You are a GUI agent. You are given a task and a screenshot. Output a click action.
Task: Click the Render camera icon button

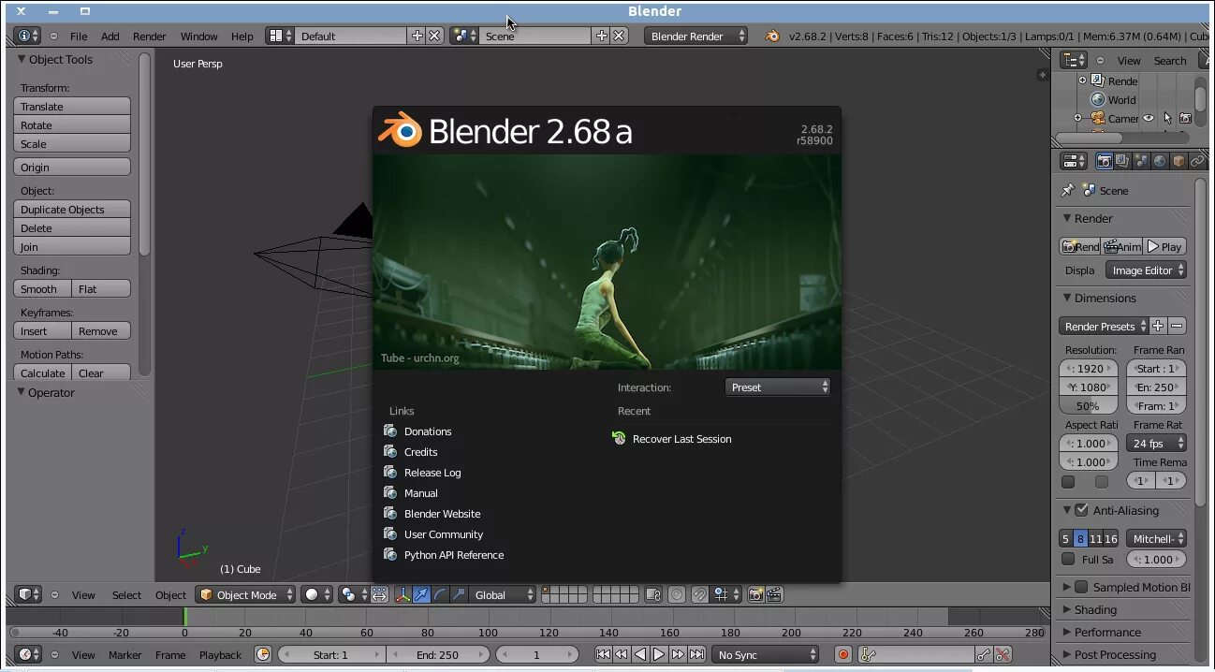(x=1080, y=246)
